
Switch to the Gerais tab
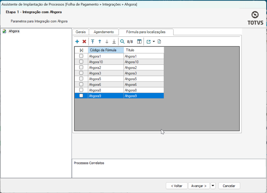(x=81, y=32)
